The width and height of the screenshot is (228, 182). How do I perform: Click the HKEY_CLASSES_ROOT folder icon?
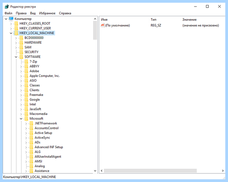point(16,24)
